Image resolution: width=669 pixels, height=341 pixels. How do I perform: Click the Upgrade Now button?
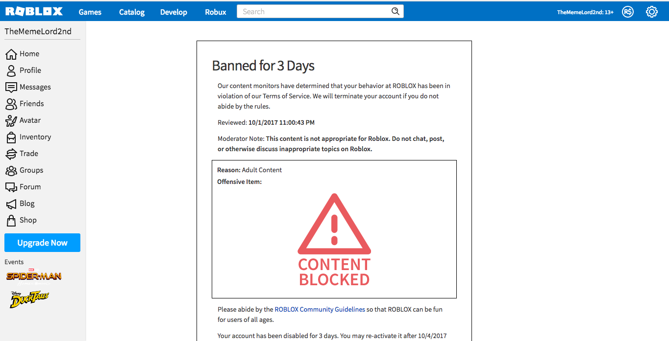tap(42, 243)
